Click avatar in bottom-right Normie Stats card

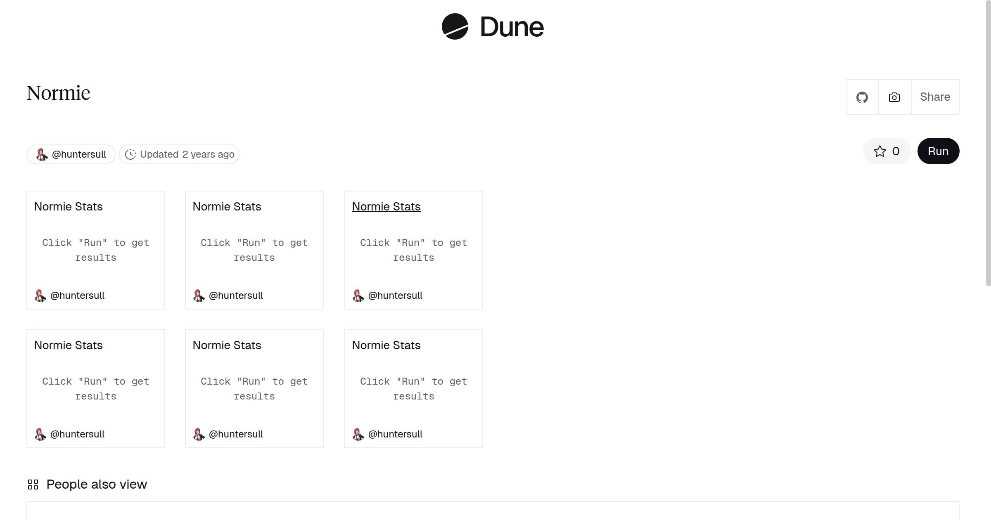pyautogui.click(x=358, y=434)
